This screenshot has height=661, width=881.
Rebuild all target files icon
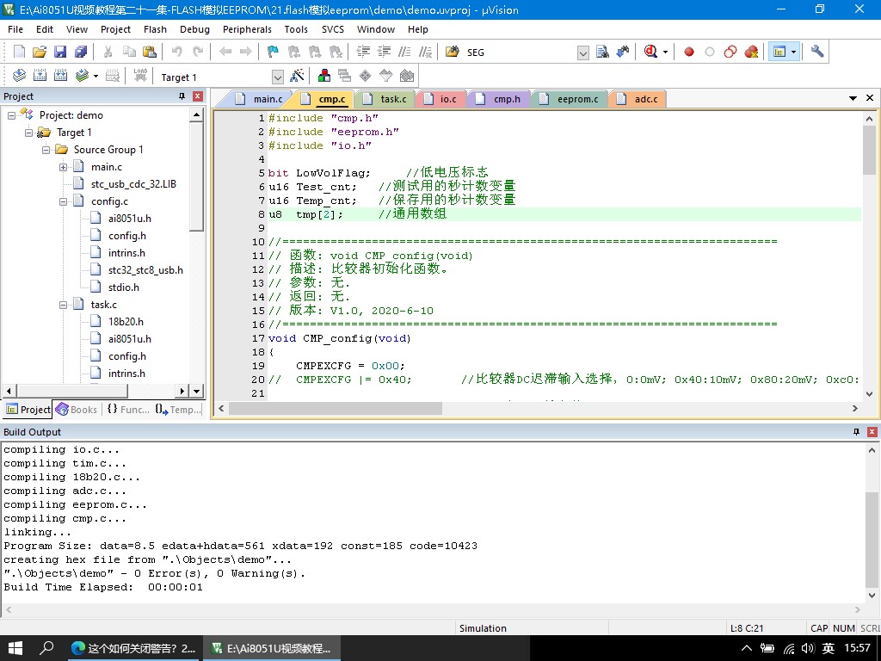[x=61, y=76]
